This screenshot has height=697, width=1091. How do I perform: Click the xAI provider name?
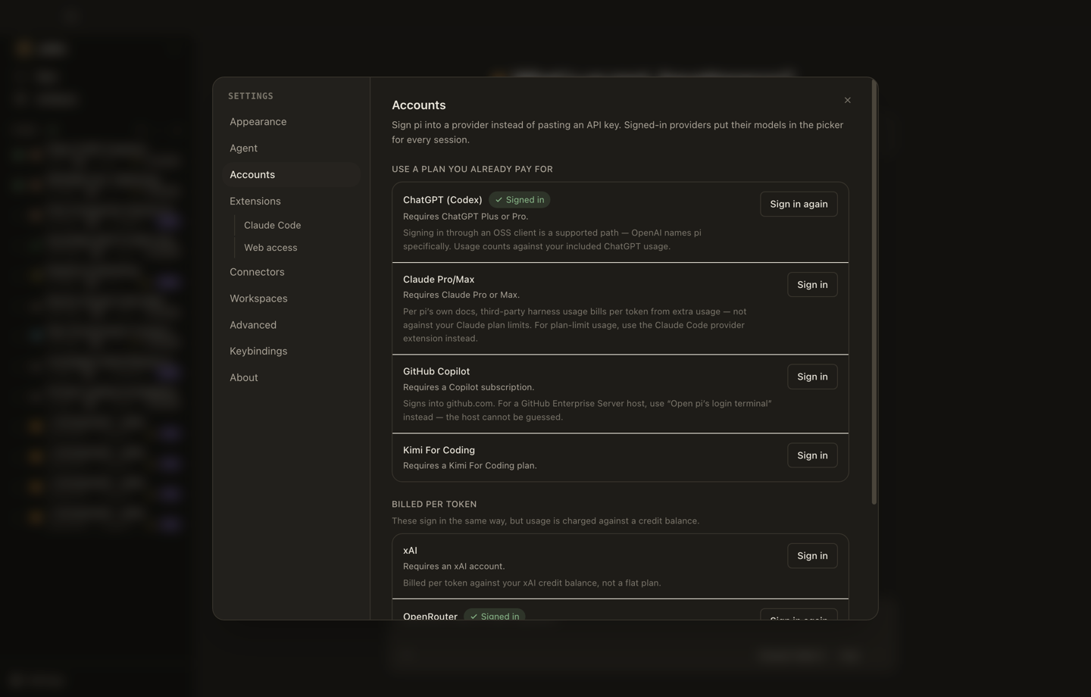pos(410,551)
